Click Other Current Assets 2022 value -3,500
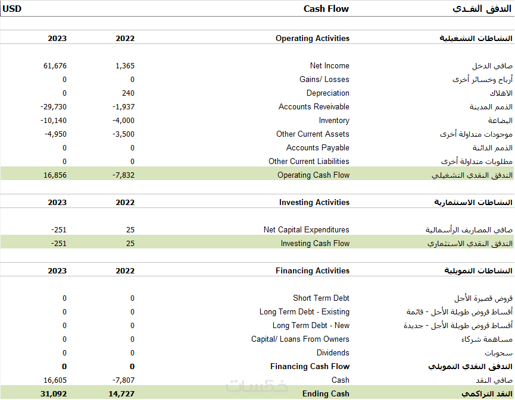 point(123,134)
